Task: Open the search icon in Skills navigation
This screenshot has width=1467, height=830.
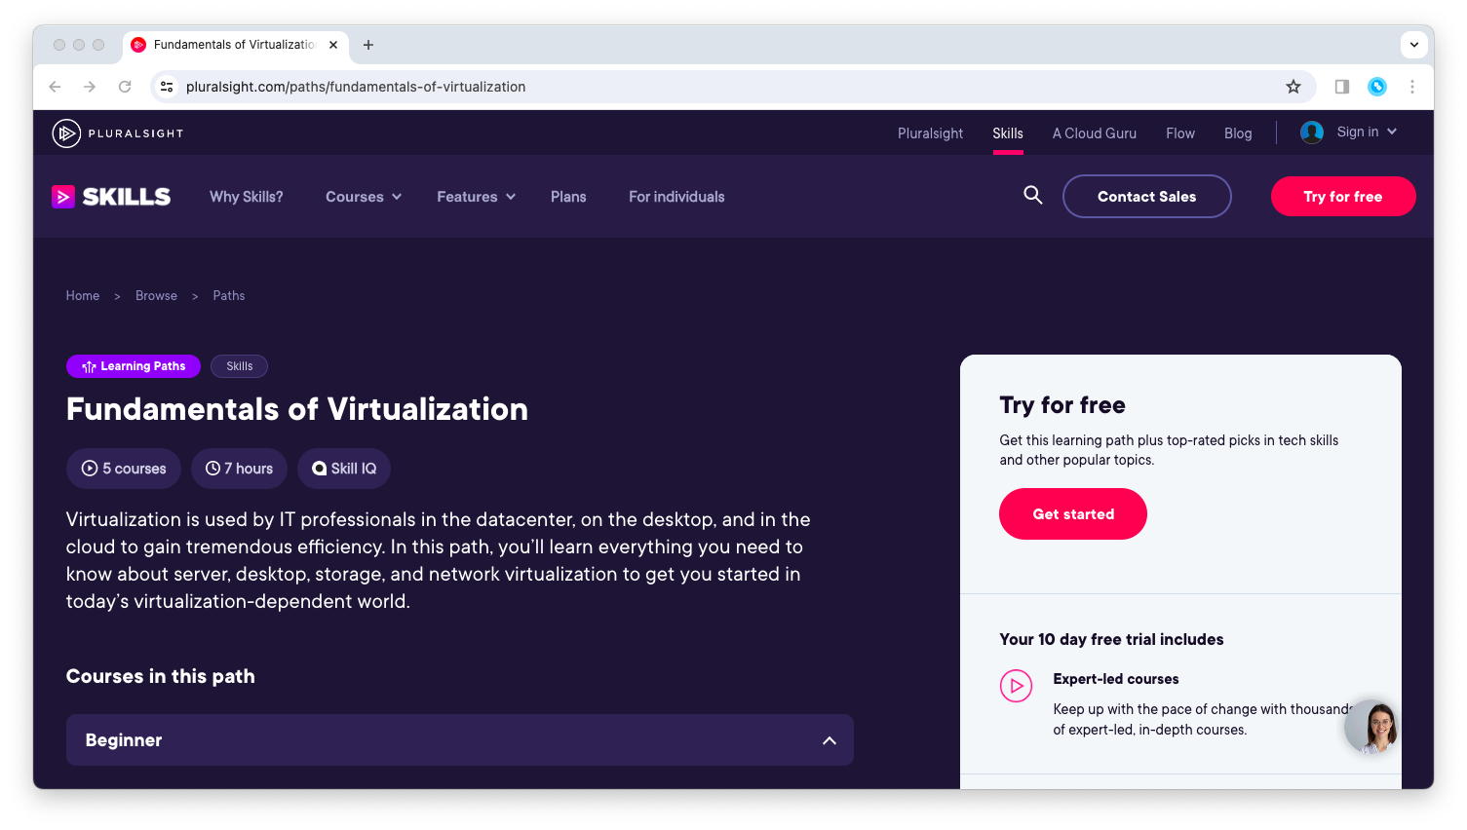Action: pyautogui.click(x=1032, y=196)
